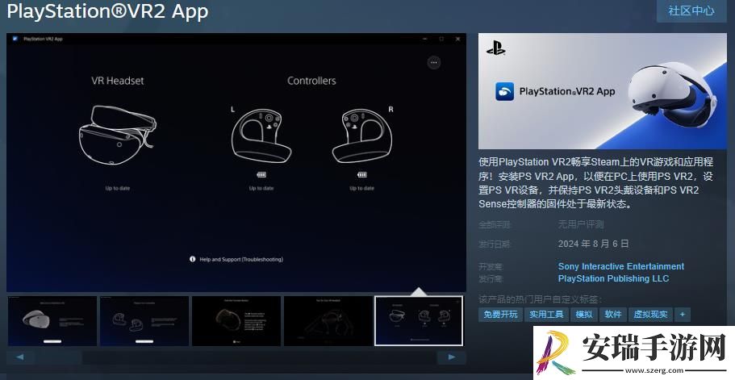
Task: Click the VR Headset heading
Action: [118, 81]
